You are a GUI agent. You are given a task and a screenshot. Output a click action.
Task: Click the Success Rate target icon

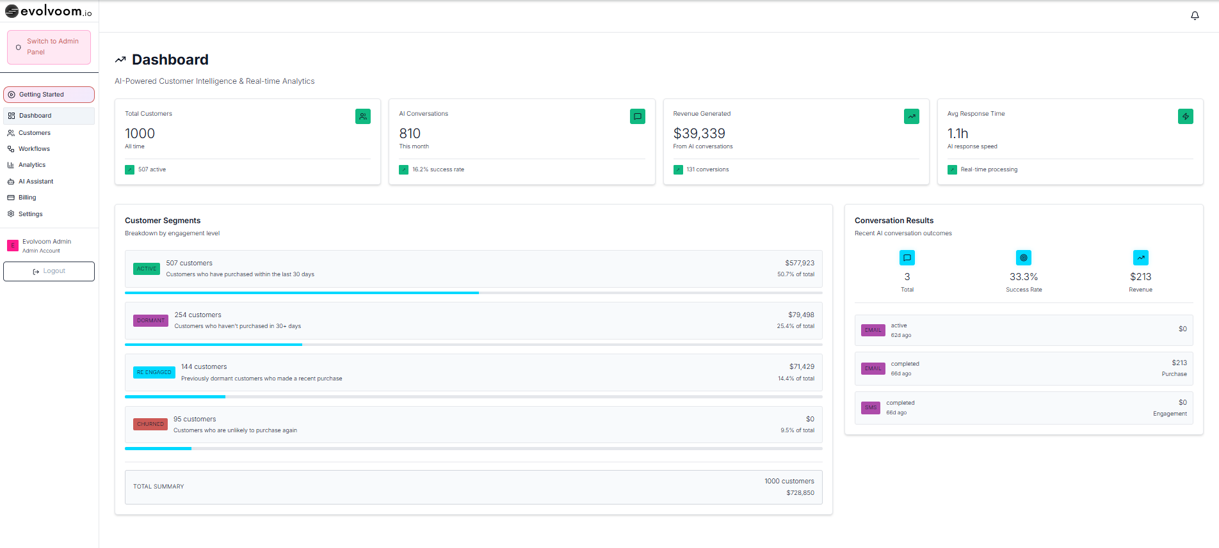pos(1023,258)
